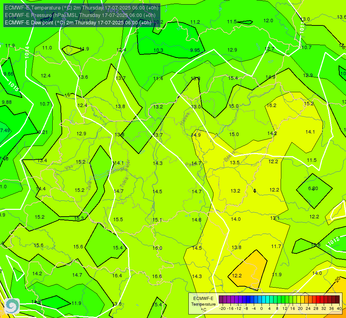The image size is (346, 318).
Task: Click the 7.49 temperature value
Action: [5, 130]
